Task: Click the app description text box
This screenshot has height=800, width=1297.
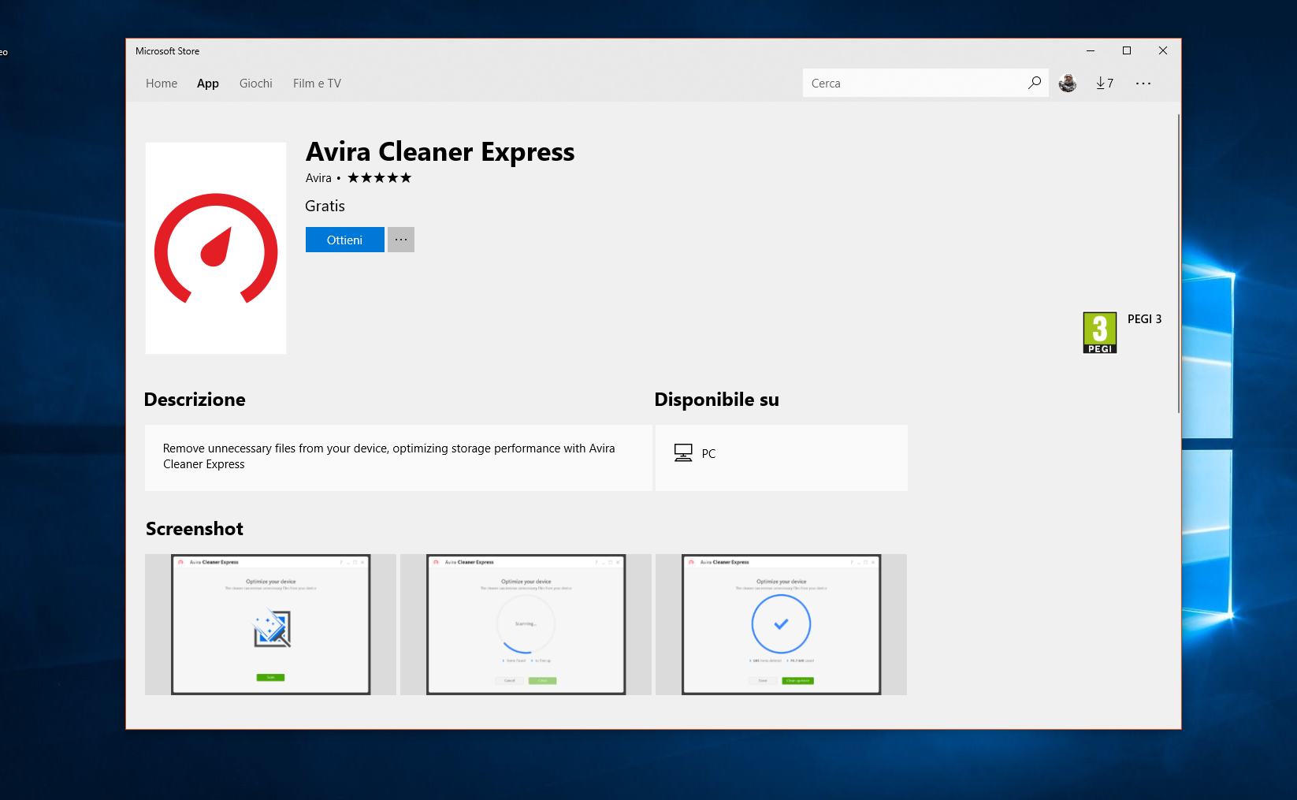Action: point(399,458)
